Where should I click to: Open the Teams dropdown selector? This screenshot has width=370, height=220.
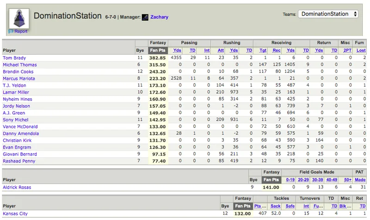point(328,14)
